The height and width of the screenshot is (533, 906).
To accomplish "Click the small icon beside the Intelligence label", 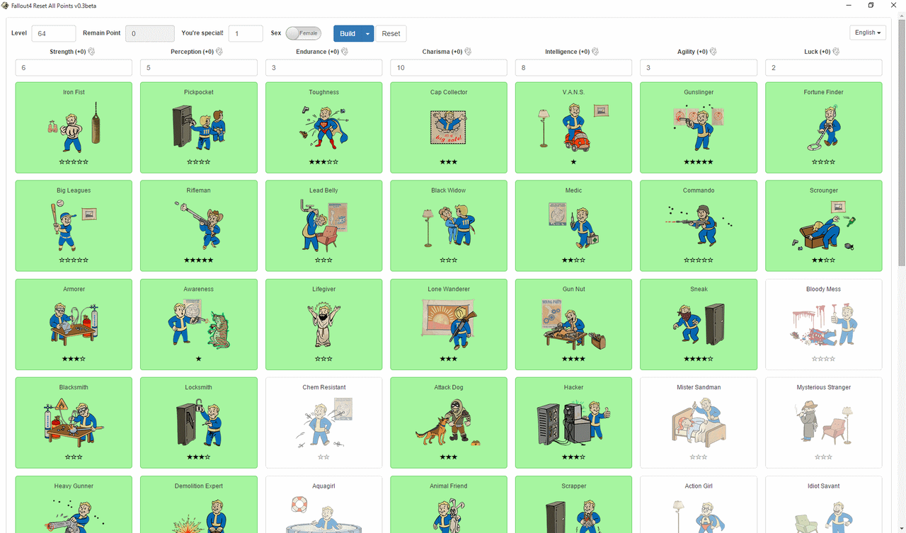I will [595, 52].
